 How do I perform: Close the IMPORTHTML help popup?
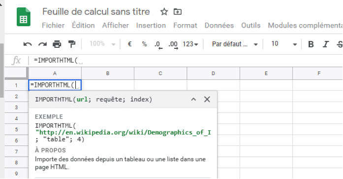(x=207, y=100)
